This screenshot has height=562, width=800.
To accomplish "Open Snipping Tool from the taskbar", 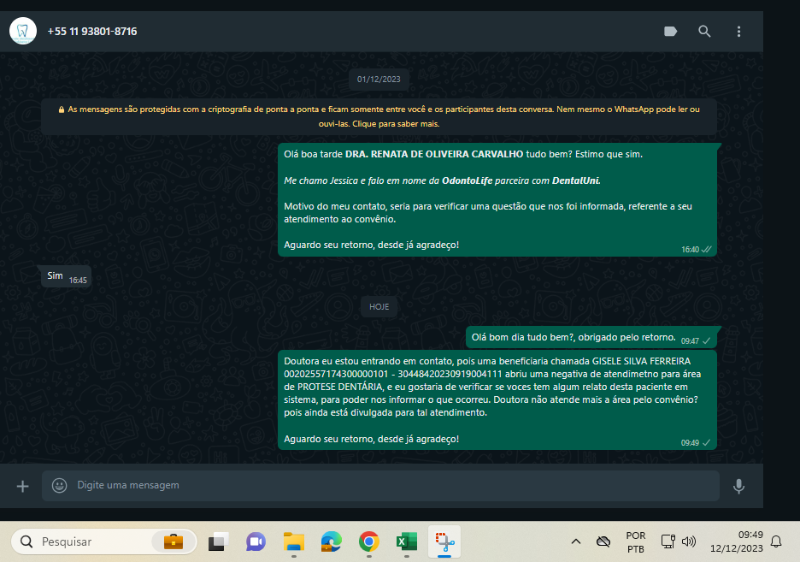I will tap(444, 541).
